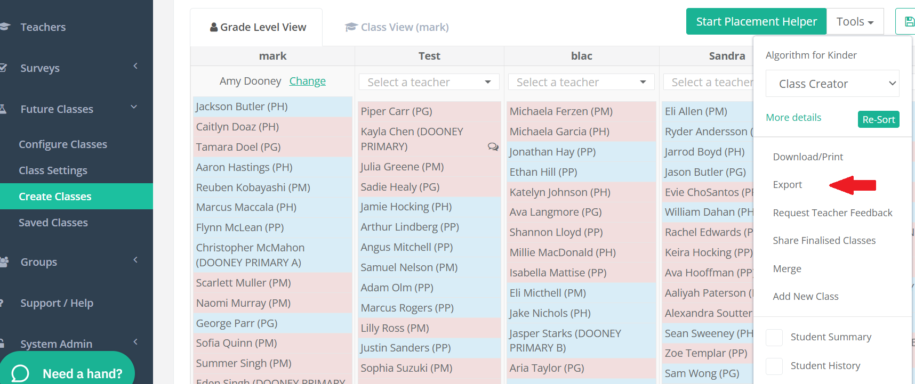This screenshot has width=915, height=384.
Task: Select student Caitlyn Doaz (PH)
Action: pos(272,127)
